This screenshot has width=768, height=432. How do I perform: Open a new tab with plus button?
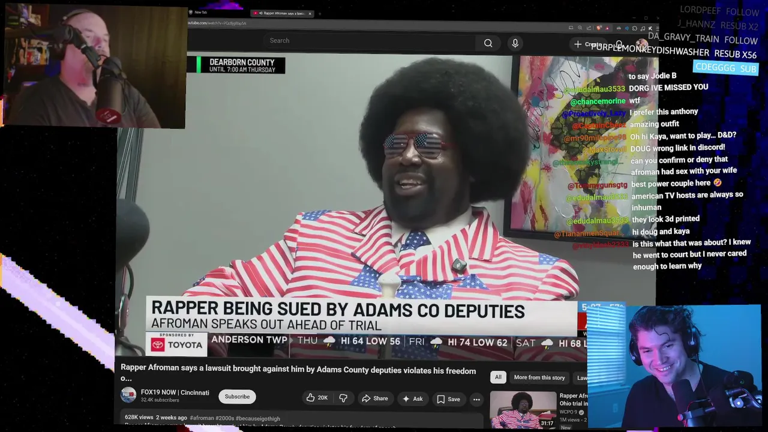click(x=320, y=13)
